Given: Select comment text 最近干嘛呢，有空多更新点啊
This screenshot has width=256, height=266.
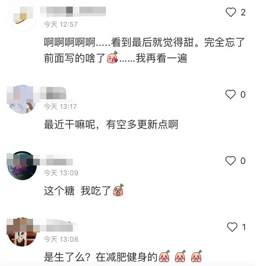Looking at the screenshot, I should pyautogui.click(x=111, y=124).
